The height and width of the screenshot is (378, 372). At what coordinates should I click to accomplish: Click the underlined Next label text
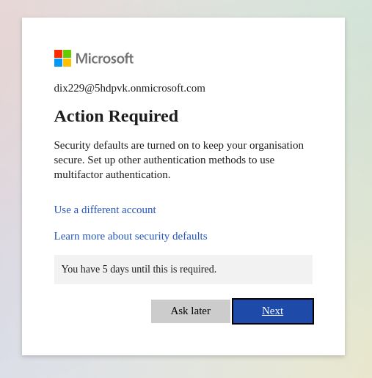point(272,311)
